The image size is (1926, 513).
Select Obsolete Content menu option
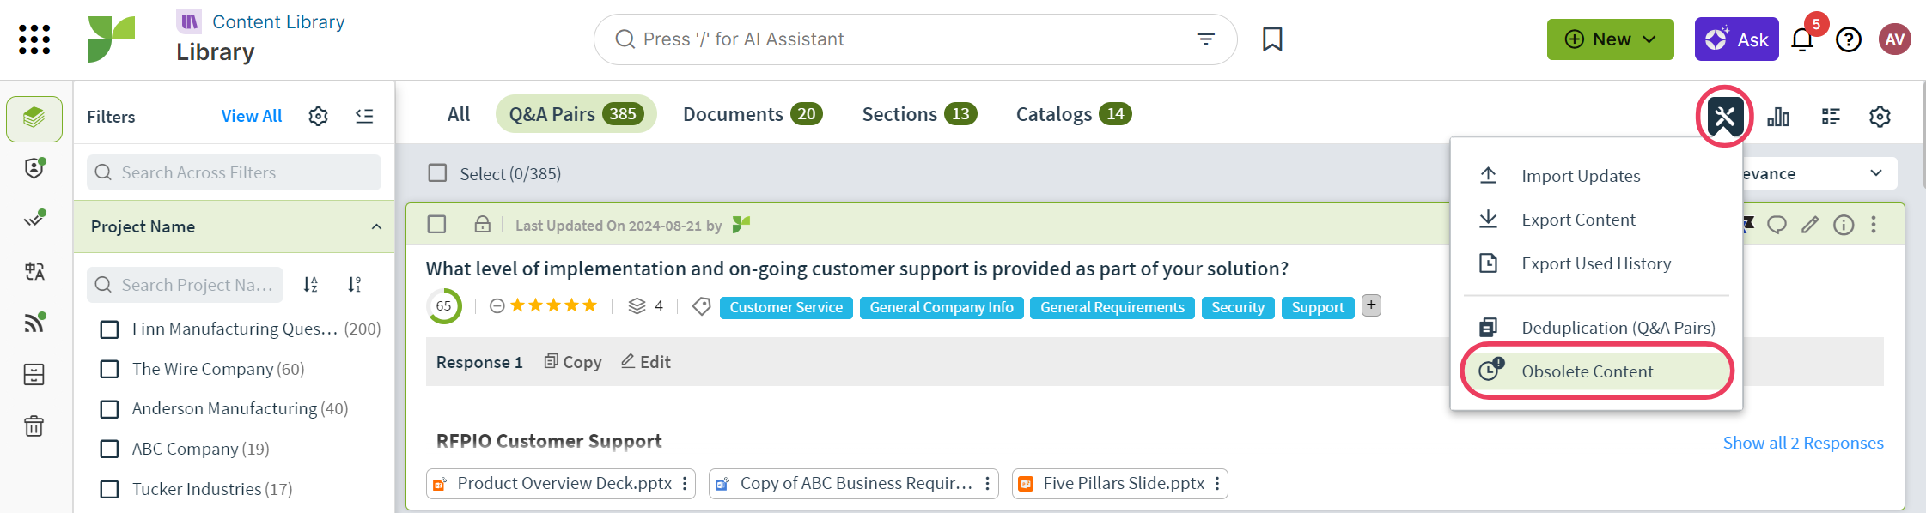[1587, 371]
